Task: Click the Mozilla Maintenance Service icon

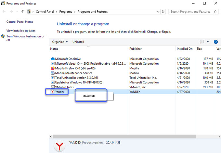Action: (53, 73)
